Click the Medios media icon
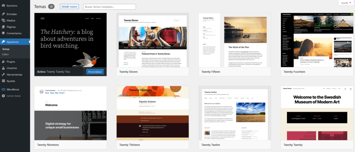Viewport: 355px width, 152px height. click(3, 20)
